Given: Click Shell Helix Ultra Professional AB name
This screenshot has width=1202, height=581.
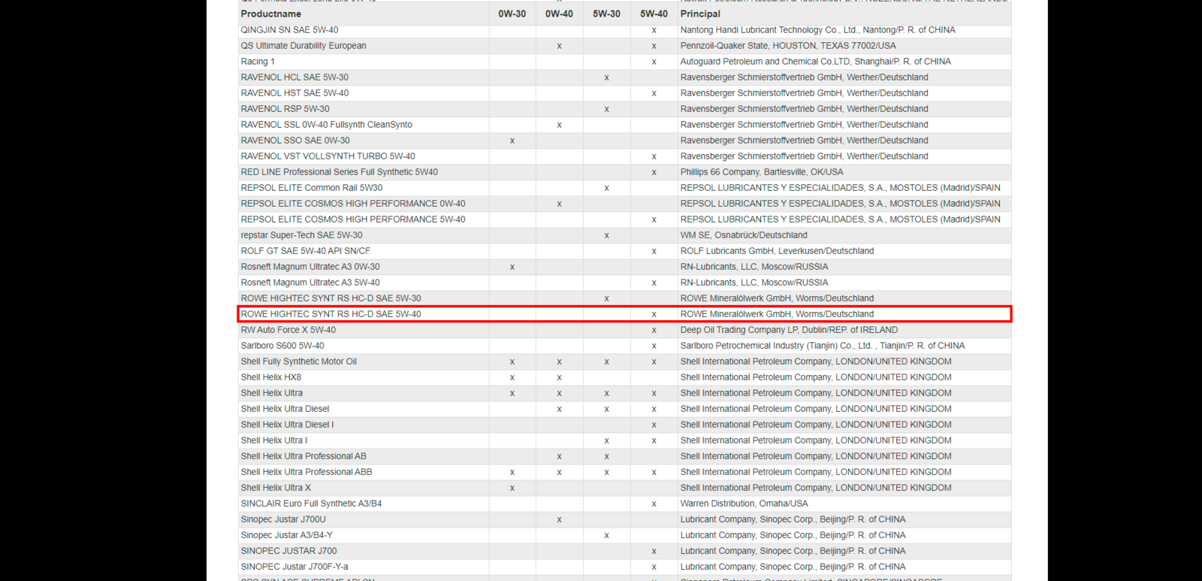Looking at the screenshot, I should click(304, 456).
